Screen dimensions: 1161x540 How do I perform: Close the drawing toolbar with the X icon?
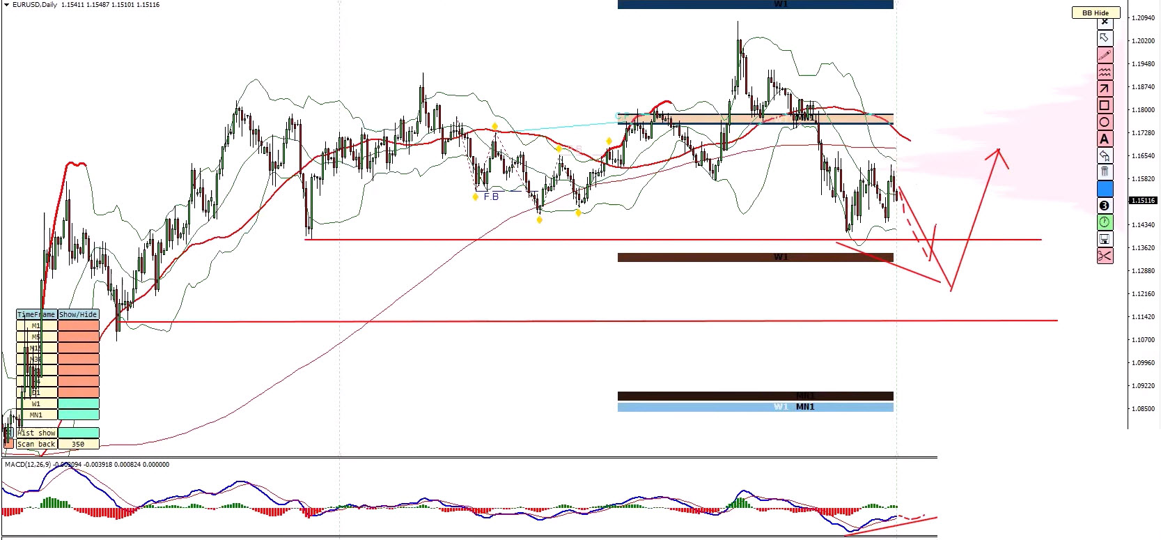point(1105,22)
